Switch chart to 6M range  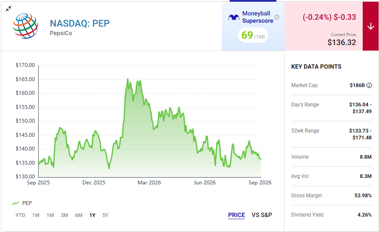click(79, 215)
